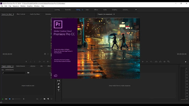The image size is (189, 106).
Task: Click Automate to Sequence icon in Project panel
Action: coord(38,99)
